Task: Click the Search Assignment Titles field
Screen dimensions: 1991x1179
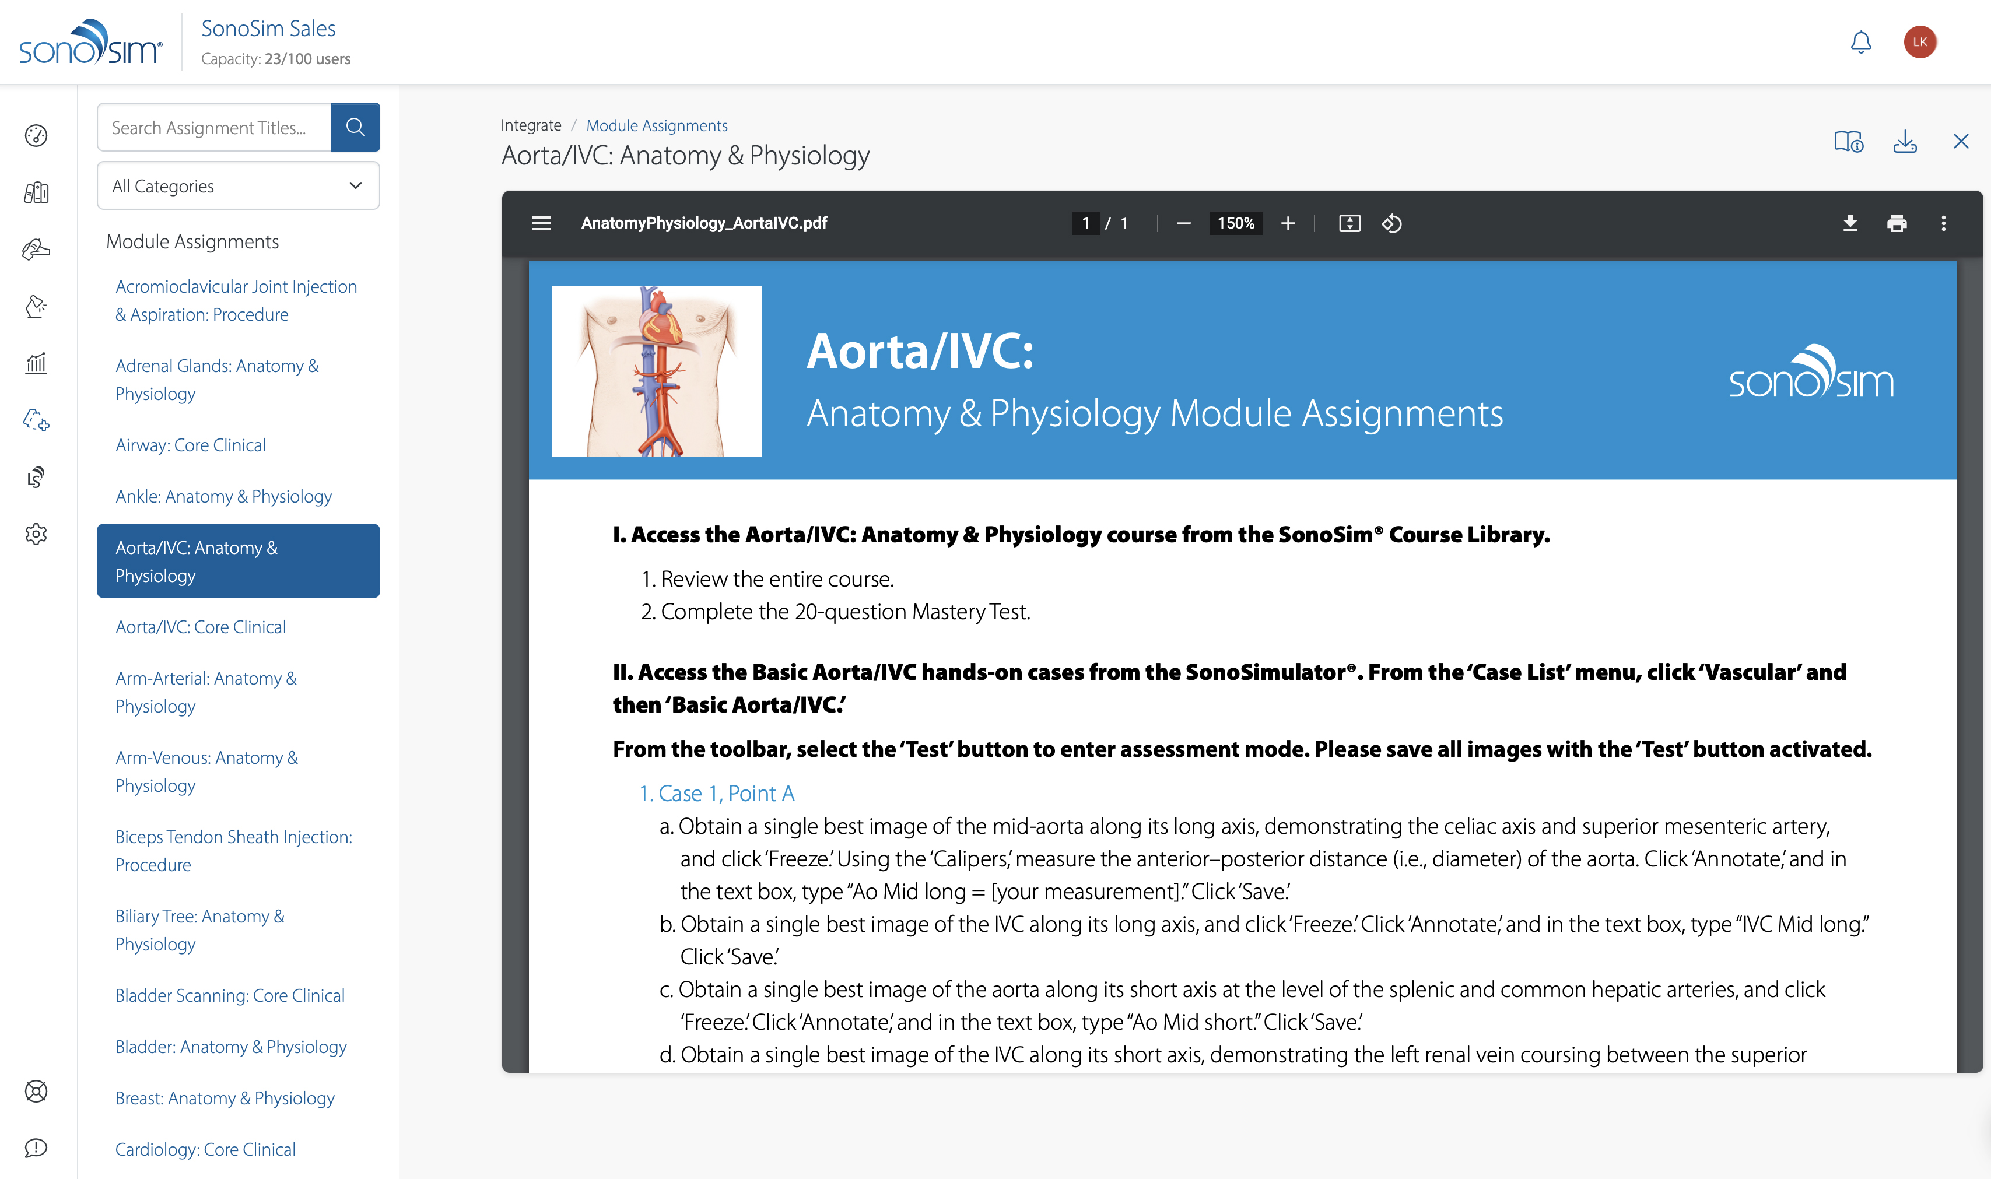Action: click(213, 127)
